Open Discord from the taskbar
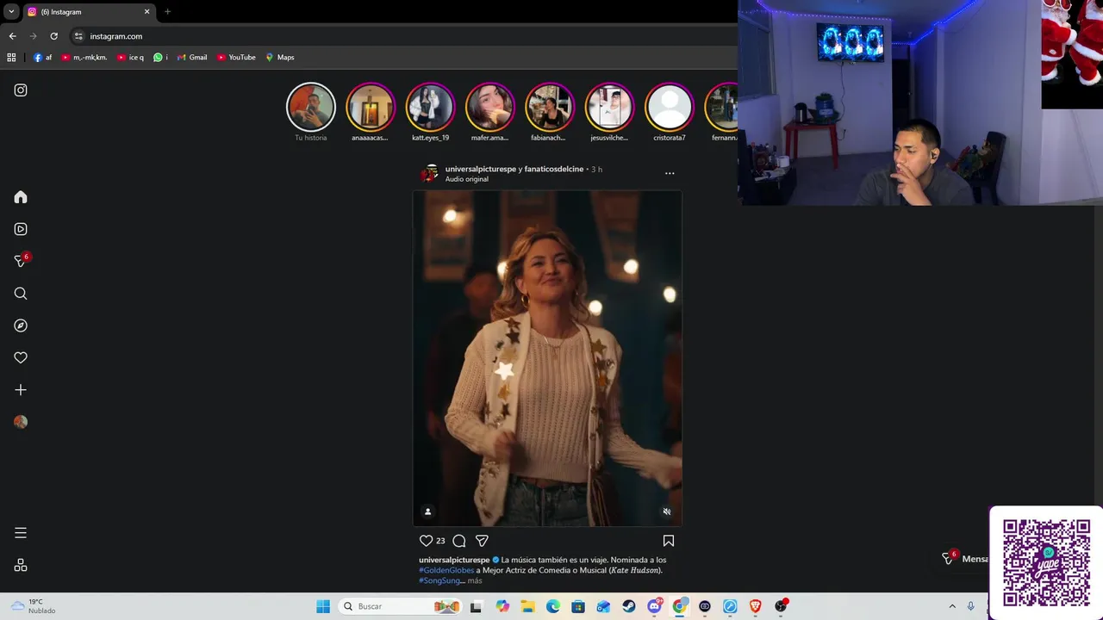This screenshot has width=1103, height=620. coord(654,606)
